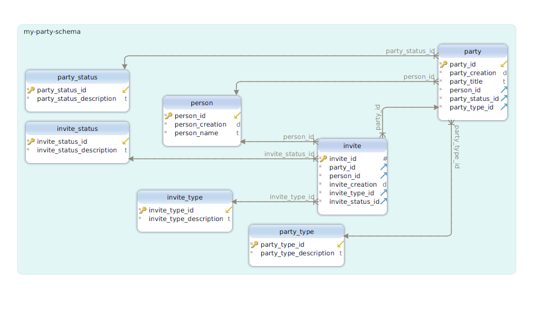Select the primary key icon beside party_id
This screenshot has width=533, height=309.
[444, 64]
